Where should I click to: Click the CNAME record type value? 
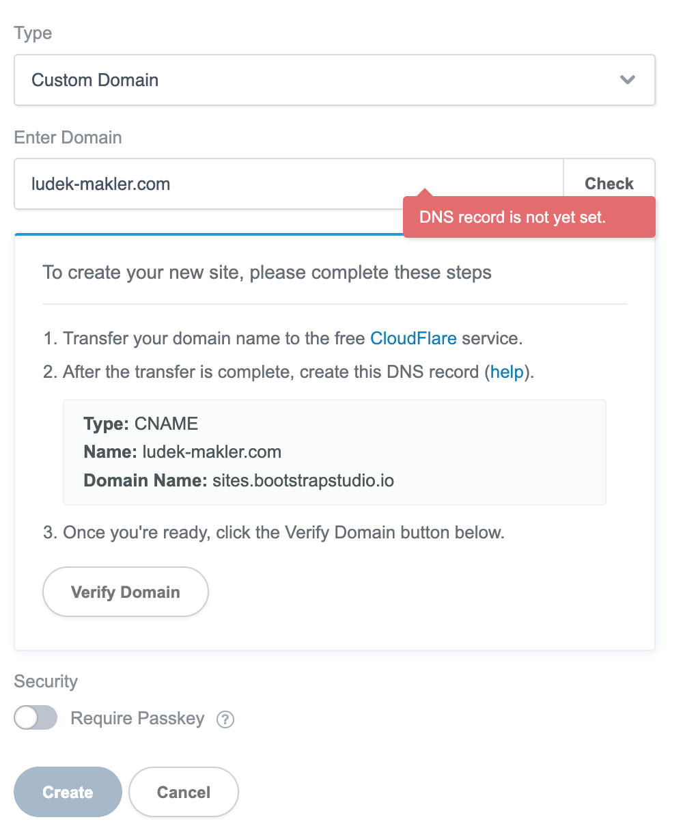coord(166,424)
